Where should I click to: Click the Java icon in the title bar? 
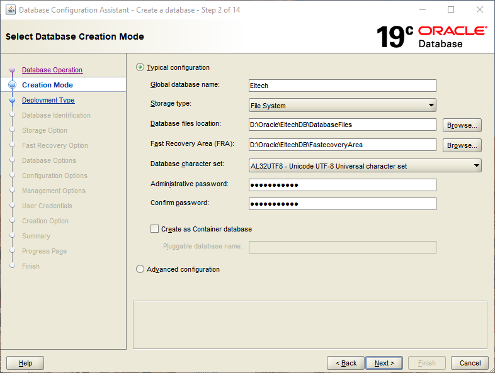[11, 10]
